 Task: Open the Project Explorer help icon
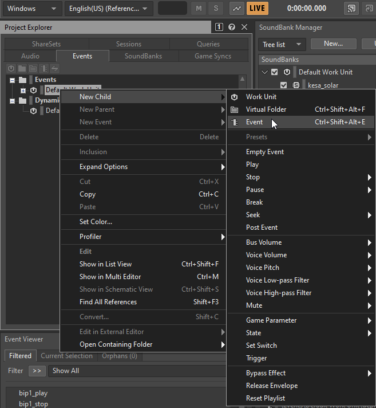coord(232,28)
